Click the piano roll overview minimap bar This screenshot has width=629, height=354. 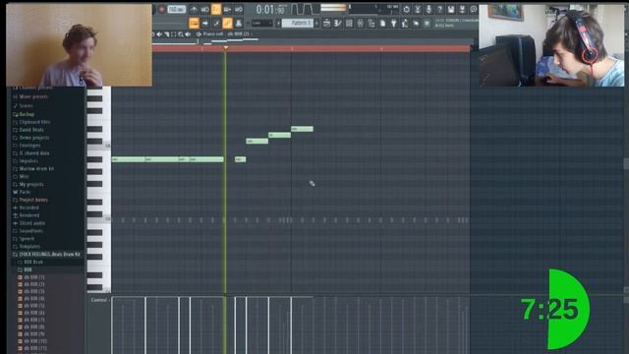coord(313,41)
